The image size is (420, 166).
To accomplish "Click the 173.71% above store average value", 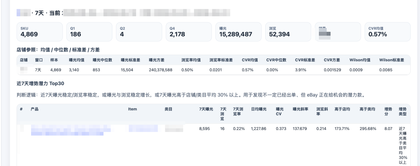I will 342,129.
